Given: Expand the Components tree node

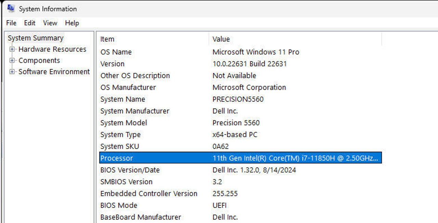Looking at the screenshot, I should click(12, 61).
